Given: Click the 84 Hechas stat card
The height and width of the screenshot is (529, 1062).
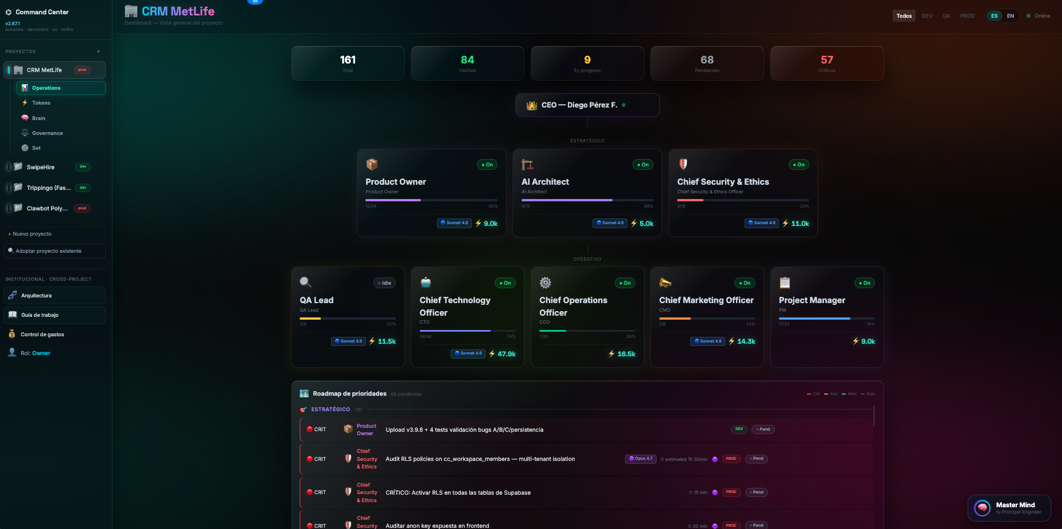Looking at the screenshot, I should (467, 63).
